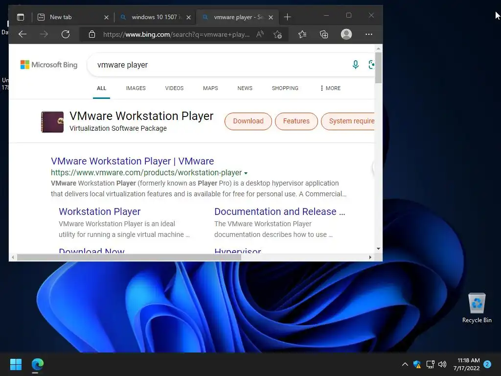Screen dimensions: 501x376
Task: Open the vmware.com workstation-player URL
Action: (146, 173)
